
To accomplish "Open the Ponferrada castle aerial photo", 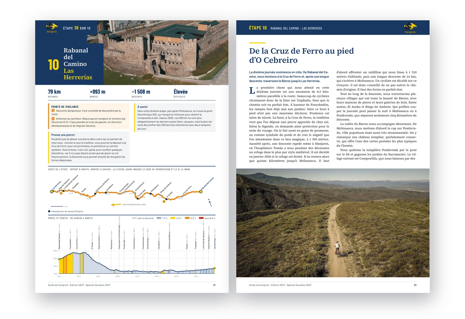I will (x=166, y=52).
